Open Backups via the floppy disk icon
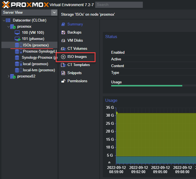The image size is (196, 179). click(x=63, y=32)
